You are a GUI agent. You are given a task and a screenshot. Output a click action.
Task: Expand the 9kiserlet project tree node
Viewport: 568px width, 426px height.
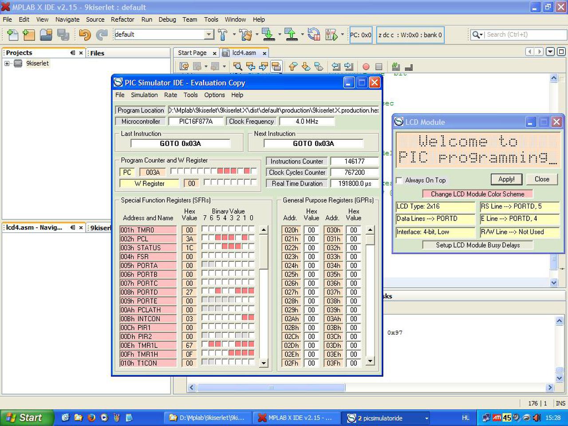(7, 63)
